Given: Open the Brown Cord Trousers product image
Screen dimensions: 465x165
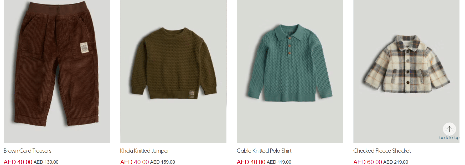Looking at the screenshot, I should (57, 71).
